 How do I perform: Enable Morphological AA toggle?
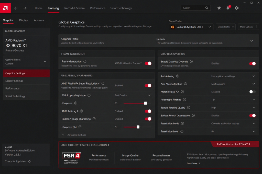click(252, 92)
